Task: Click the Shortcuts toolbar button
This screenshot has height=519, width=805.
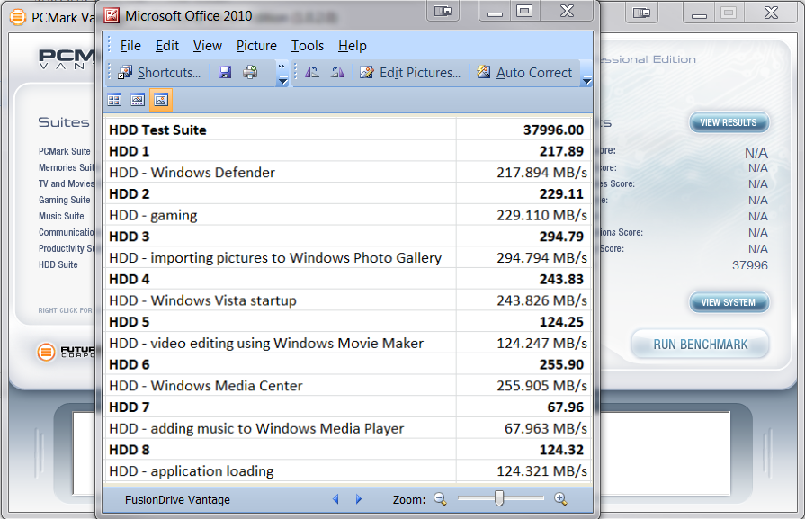Action: pyautogui.click(x=159, y=73)
